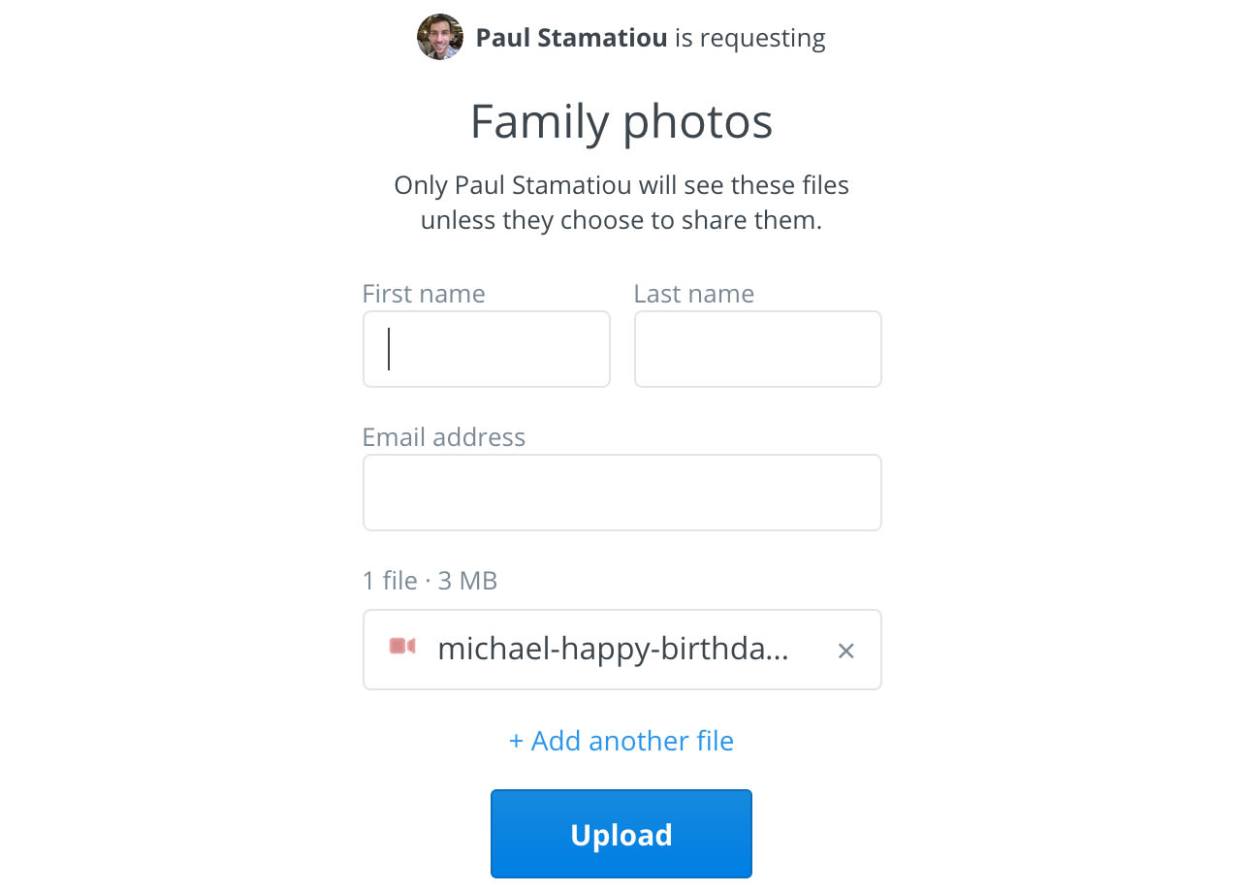The width and height of the screenshot is (1243, 892).
Task: Focus the First name input field
Action: 487,349
